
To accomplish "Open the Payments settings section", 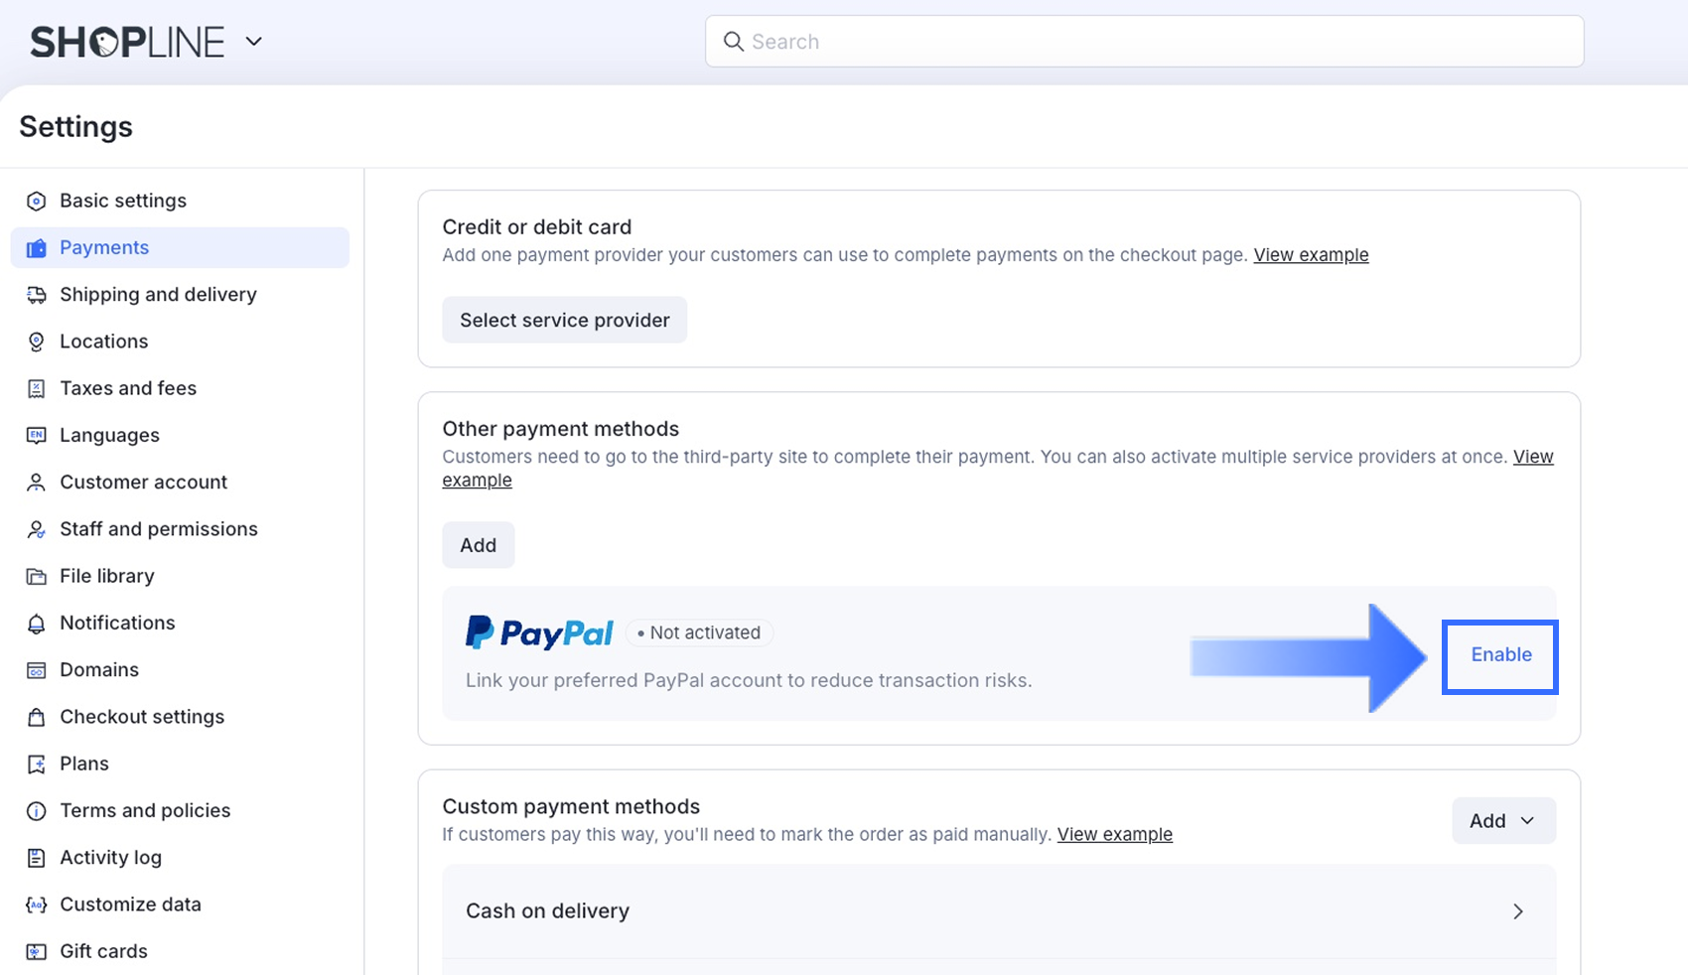I will click(x=104, y=248).
